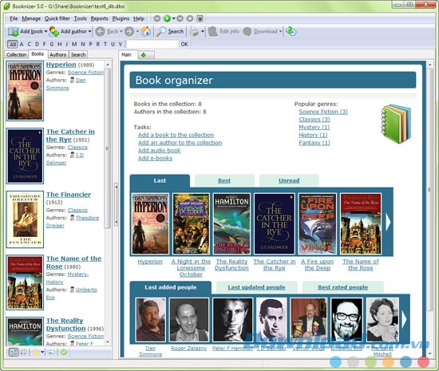This screenshot has height=371, width=439.
Task: Open the Quick filter menu
Action: click(x=57, y=18)
